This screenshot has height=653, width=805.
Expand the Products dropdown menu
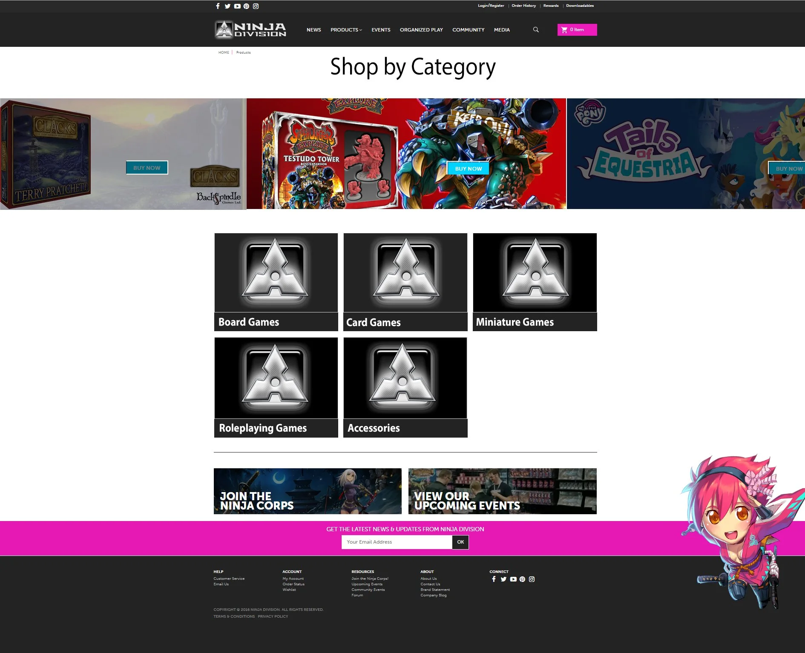click(x=346, y=30)
